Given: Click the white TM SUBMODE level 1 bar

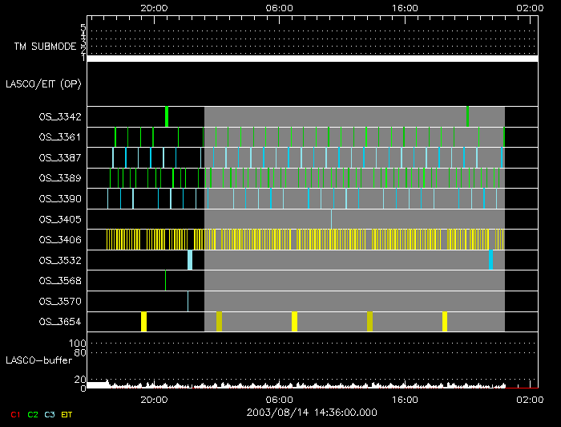Looking at the screenshot, I should click(312, 59).
